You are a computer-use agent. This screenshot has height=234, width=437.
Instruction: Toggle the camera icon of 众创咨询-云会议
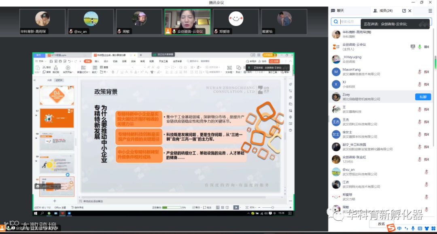tap(426, 47)
